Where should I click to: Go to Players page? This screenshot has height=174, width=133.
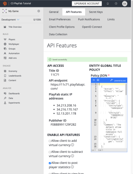[12, 39]
